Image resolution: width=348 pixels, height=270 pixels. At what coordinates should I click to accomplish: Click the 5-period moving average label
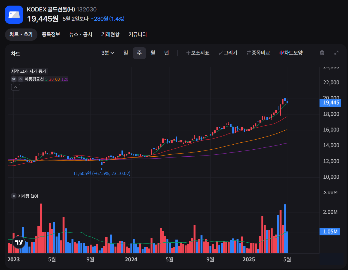[46, 79]
